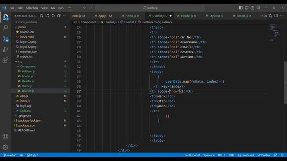Show more menu bar items ellipsis

coord(70,8)
